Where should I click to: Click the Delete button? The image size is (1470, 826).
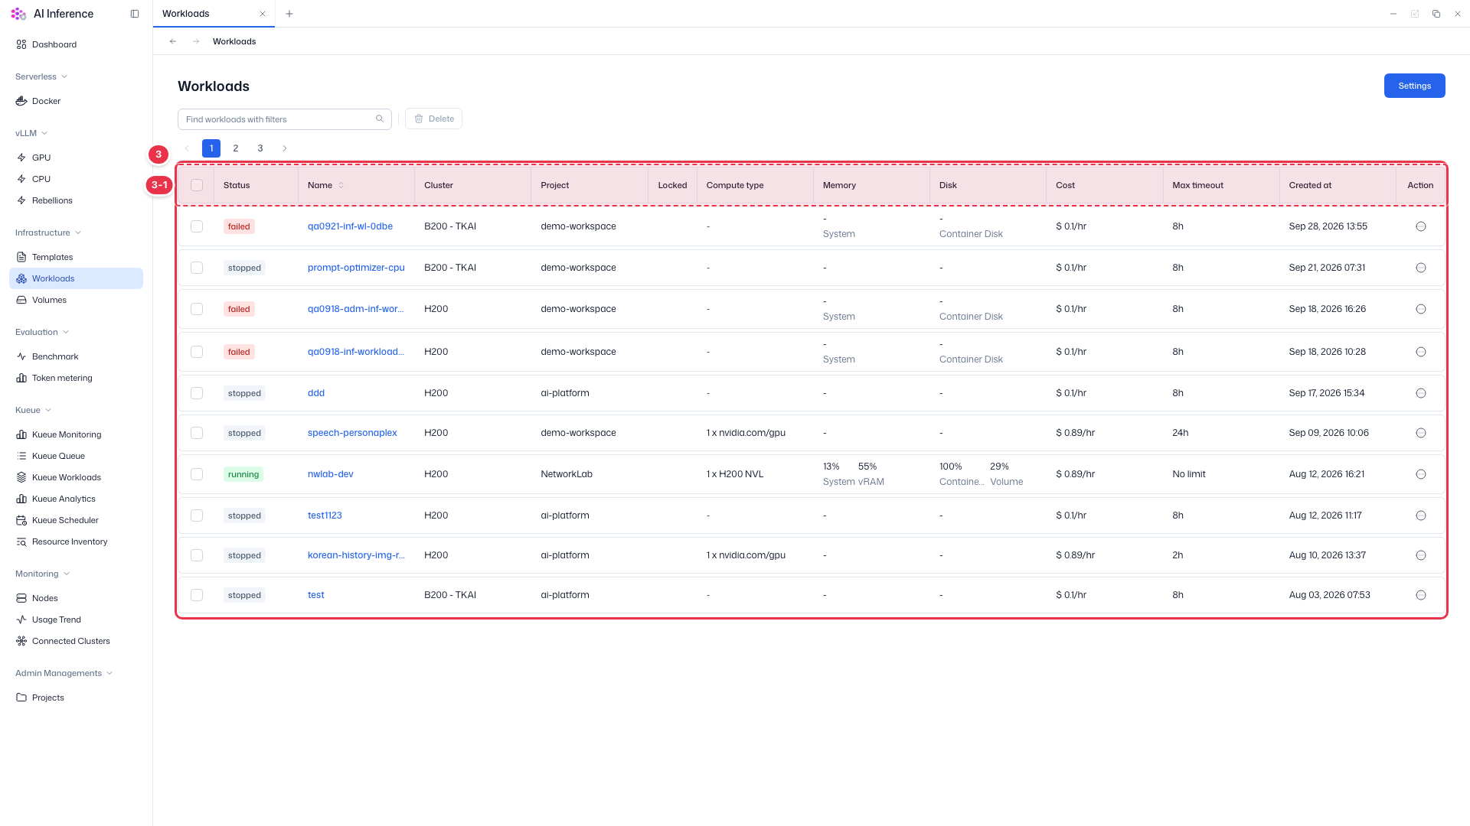[433, 119]
